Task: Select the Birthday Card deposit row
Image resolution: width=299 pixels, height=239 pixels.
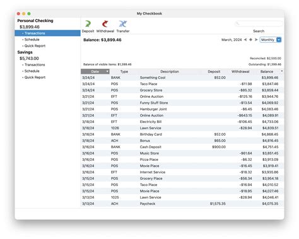Action: 182,134
